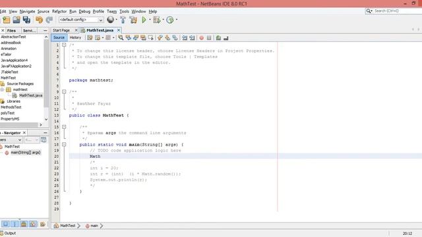Find next occurrence in editor
The width and height of the screenshot is (422, 237).
click(x=136, y=38)
